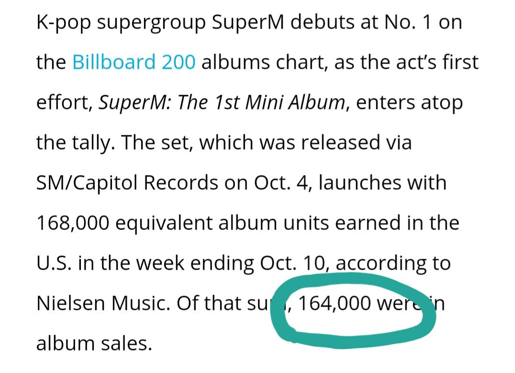The width and height of the screenshot is (515, 373).
Task: Click the U.S. text
Action: [x=54, y=263]
